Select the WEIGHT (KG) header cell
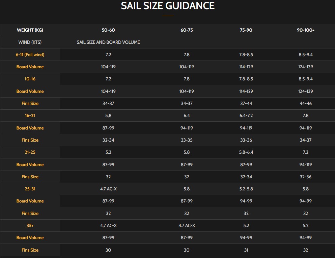The height and width of the screenshot is (258, 335). point(30,30)
